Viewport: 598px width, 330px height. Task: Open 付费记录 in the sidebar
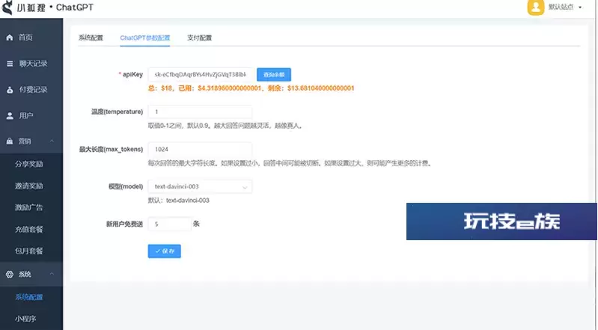click(x=31, y=90)
